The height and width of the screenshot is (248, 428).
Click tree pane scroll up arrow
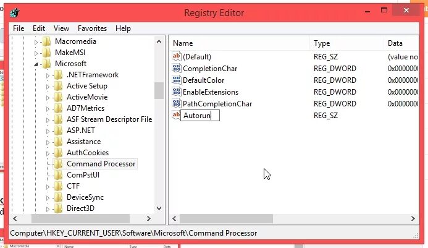click(159, 41)
